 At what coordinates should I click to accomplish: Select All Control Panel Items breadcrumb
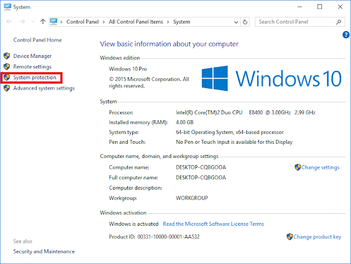(x=136, y=22)
